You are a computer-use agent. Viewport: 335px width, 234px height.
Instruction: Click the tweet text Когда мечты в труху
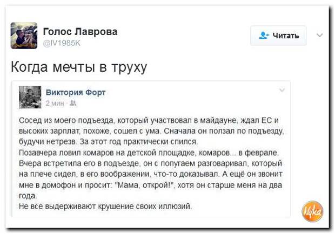[79, 67]
